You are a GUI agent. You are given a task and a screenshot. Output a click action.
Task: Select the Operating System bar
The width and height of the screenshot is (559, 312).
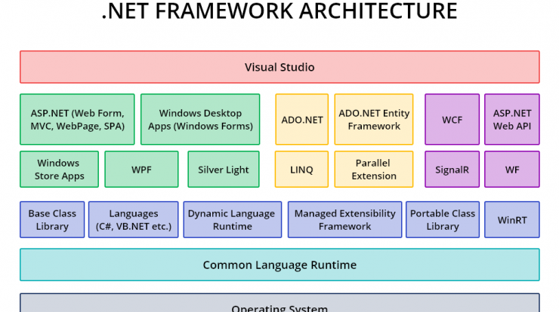click(x=279, y=303)
